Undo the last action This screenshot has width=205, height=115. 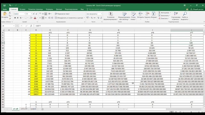[x=10, y=5]
